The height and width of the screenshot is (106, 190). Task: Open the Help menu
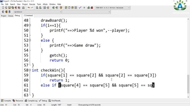click(59, 4)
